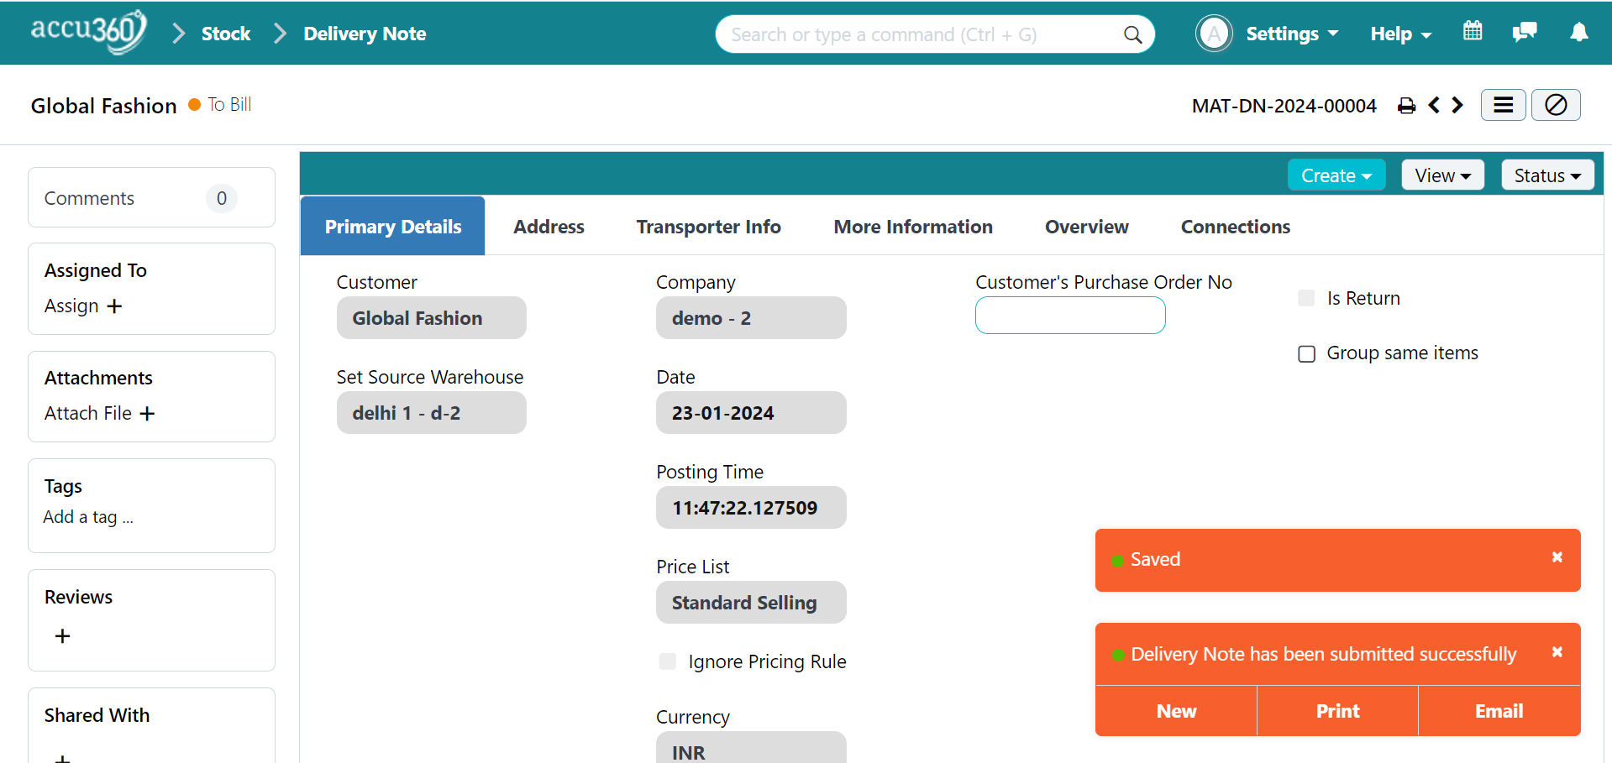Switch to Overview tab
This screenshot has height=763, width=1612.
point(1086,227)
